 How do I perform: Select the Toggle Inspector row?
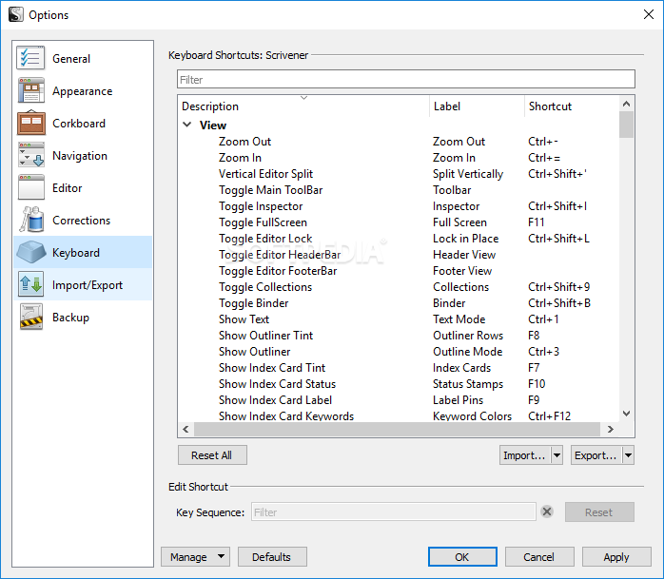coord(398,206)
